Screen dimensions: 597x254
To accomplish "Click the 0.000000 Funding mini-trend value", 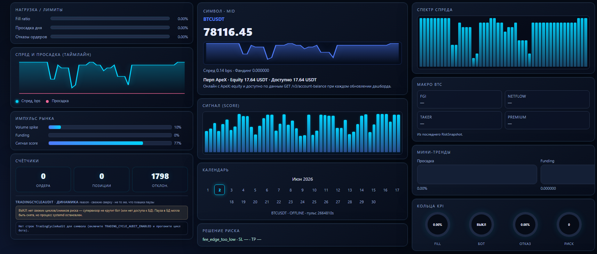I will 548,188.
